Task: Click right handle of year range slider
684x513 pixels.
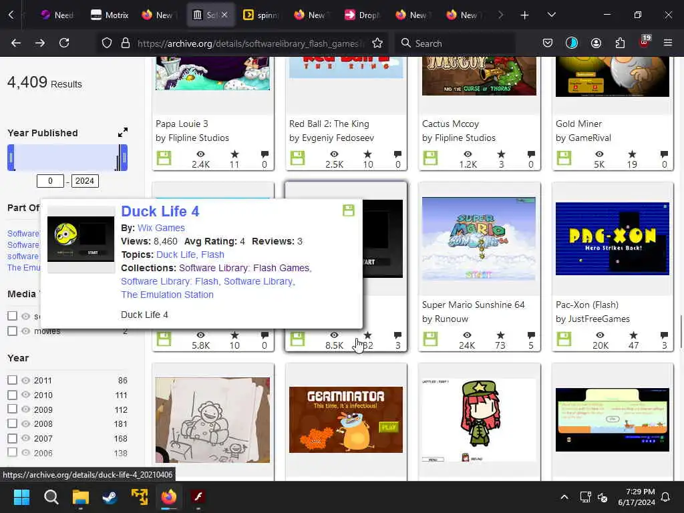Action: (124, 158)
